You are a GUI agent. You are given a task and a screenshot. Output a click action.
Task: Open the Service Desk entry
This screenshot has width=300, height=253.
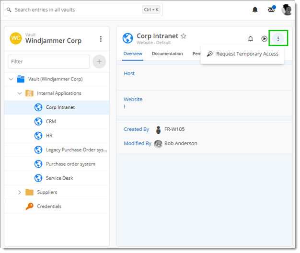click(x=59, y=178)
